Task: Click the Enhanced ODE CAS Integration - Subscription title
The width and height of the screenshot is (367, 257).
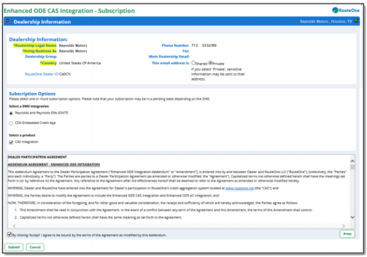Action: pyautogui.click(x=70, y=11)
